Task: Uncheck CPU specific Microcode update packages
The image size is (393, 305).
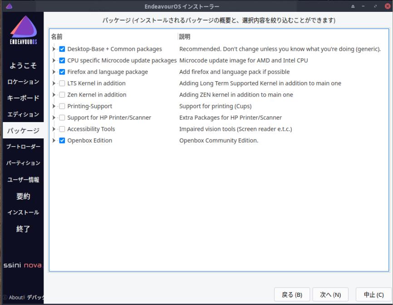Action: 62,60
